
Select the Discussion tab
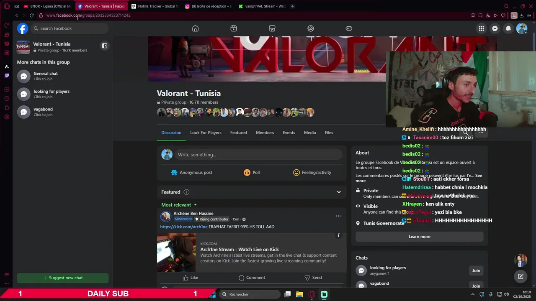[171, 133]
